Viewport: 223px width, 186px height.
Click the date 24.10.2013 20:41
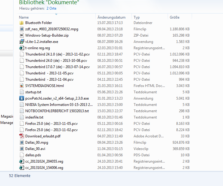(x=110, y=161)
